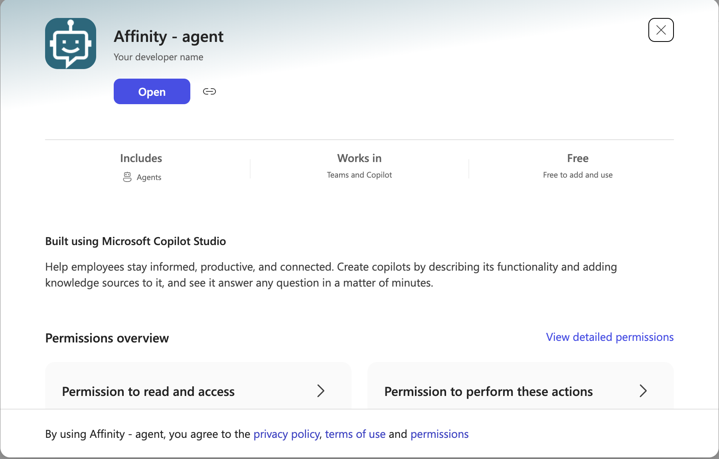This screenshot has width=719, height=459.
Task: Click the Includes heading
Action: pyautogui.click(x=141, y=158)
